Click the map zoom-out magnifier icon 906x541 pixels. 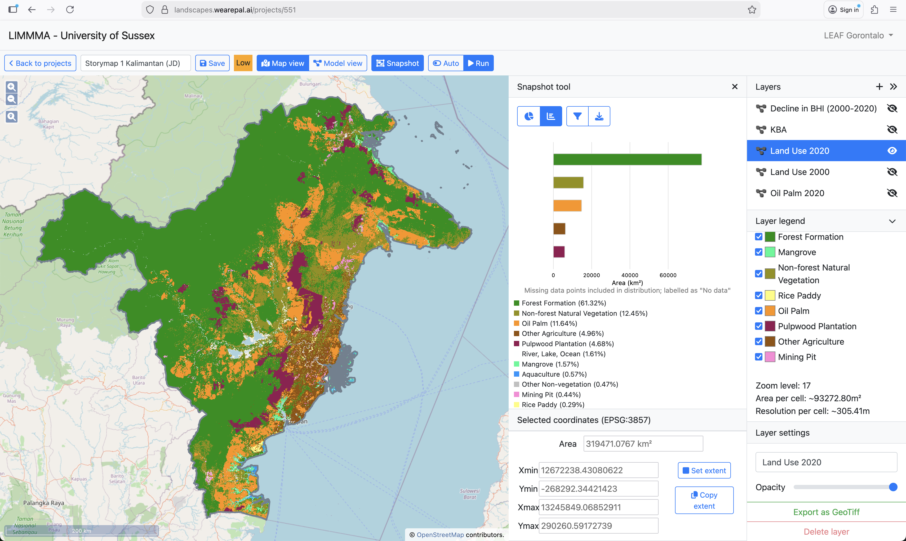(12, 99)
